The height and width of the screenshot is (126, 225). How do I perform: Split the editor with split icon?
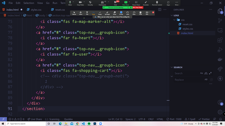tap(160, 10)
